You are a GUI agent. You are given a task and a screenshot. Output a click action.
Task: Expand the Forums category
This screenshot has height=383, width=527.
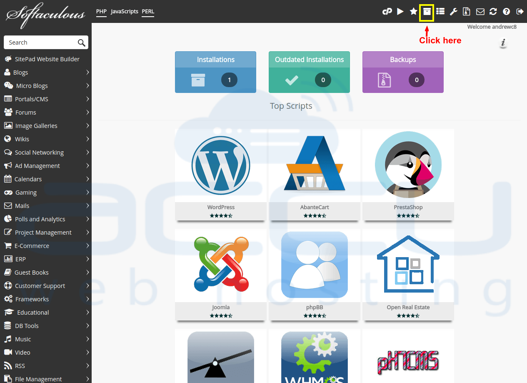[46, 113]
